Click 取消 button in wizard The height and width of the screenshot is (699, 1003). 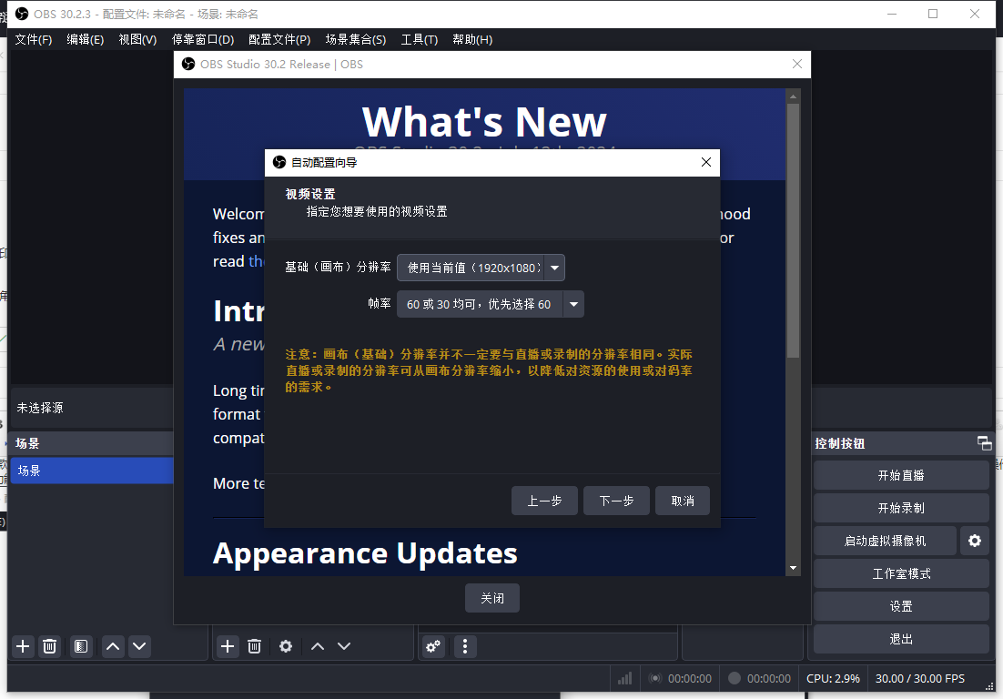pos(683,501)
